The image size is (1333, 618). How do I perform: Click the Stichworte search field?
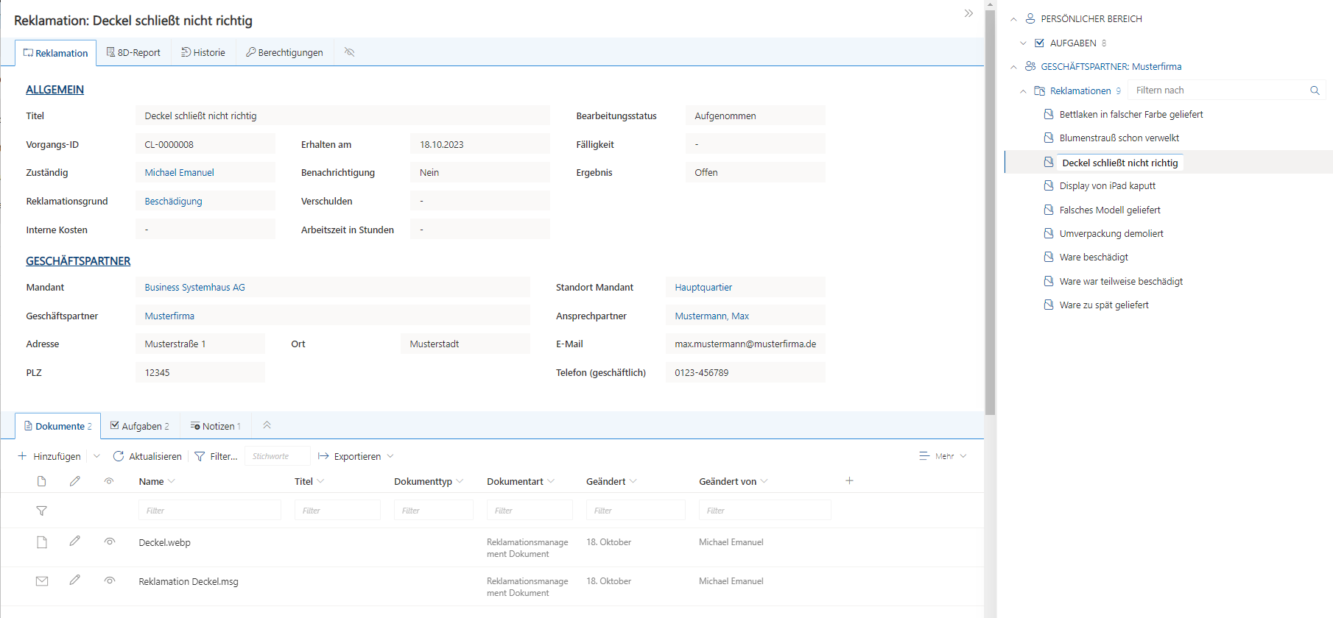pos(277,456)
